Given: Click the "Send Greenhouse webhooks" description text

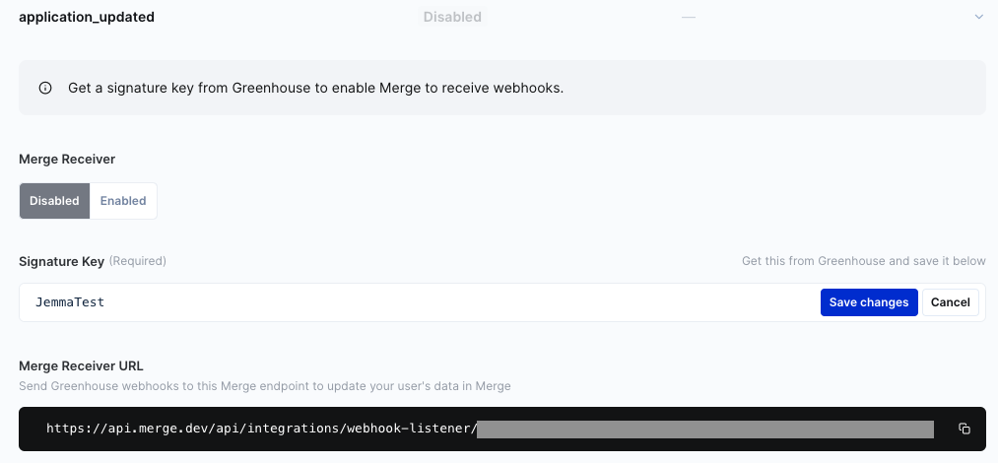Looking at the screenshot, I should point(265,386).
